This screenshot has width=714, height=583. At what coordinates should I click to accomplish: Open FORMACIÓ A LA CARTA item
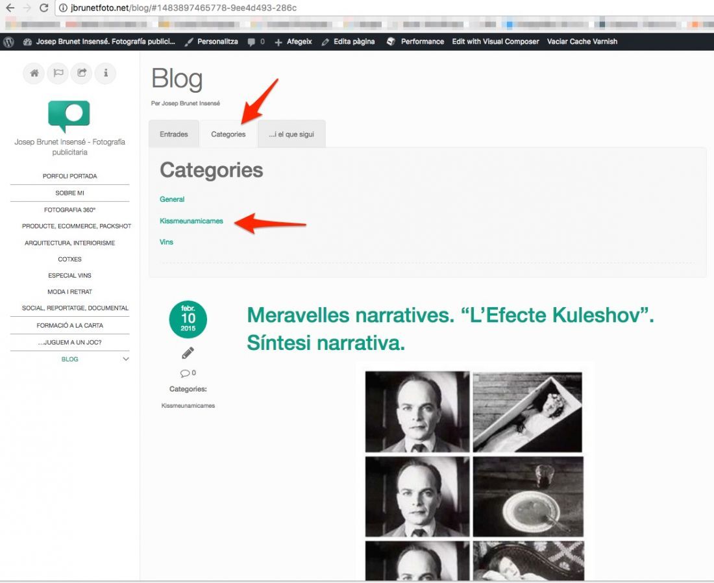69,326
